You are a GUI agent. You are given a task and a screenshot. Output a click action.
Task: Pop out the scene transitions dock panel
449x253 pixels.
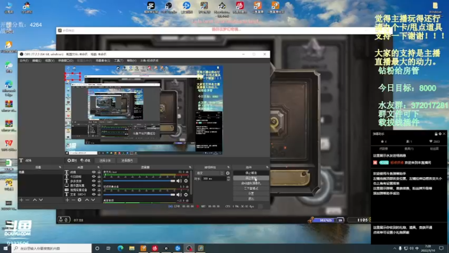tap(228, 167)
